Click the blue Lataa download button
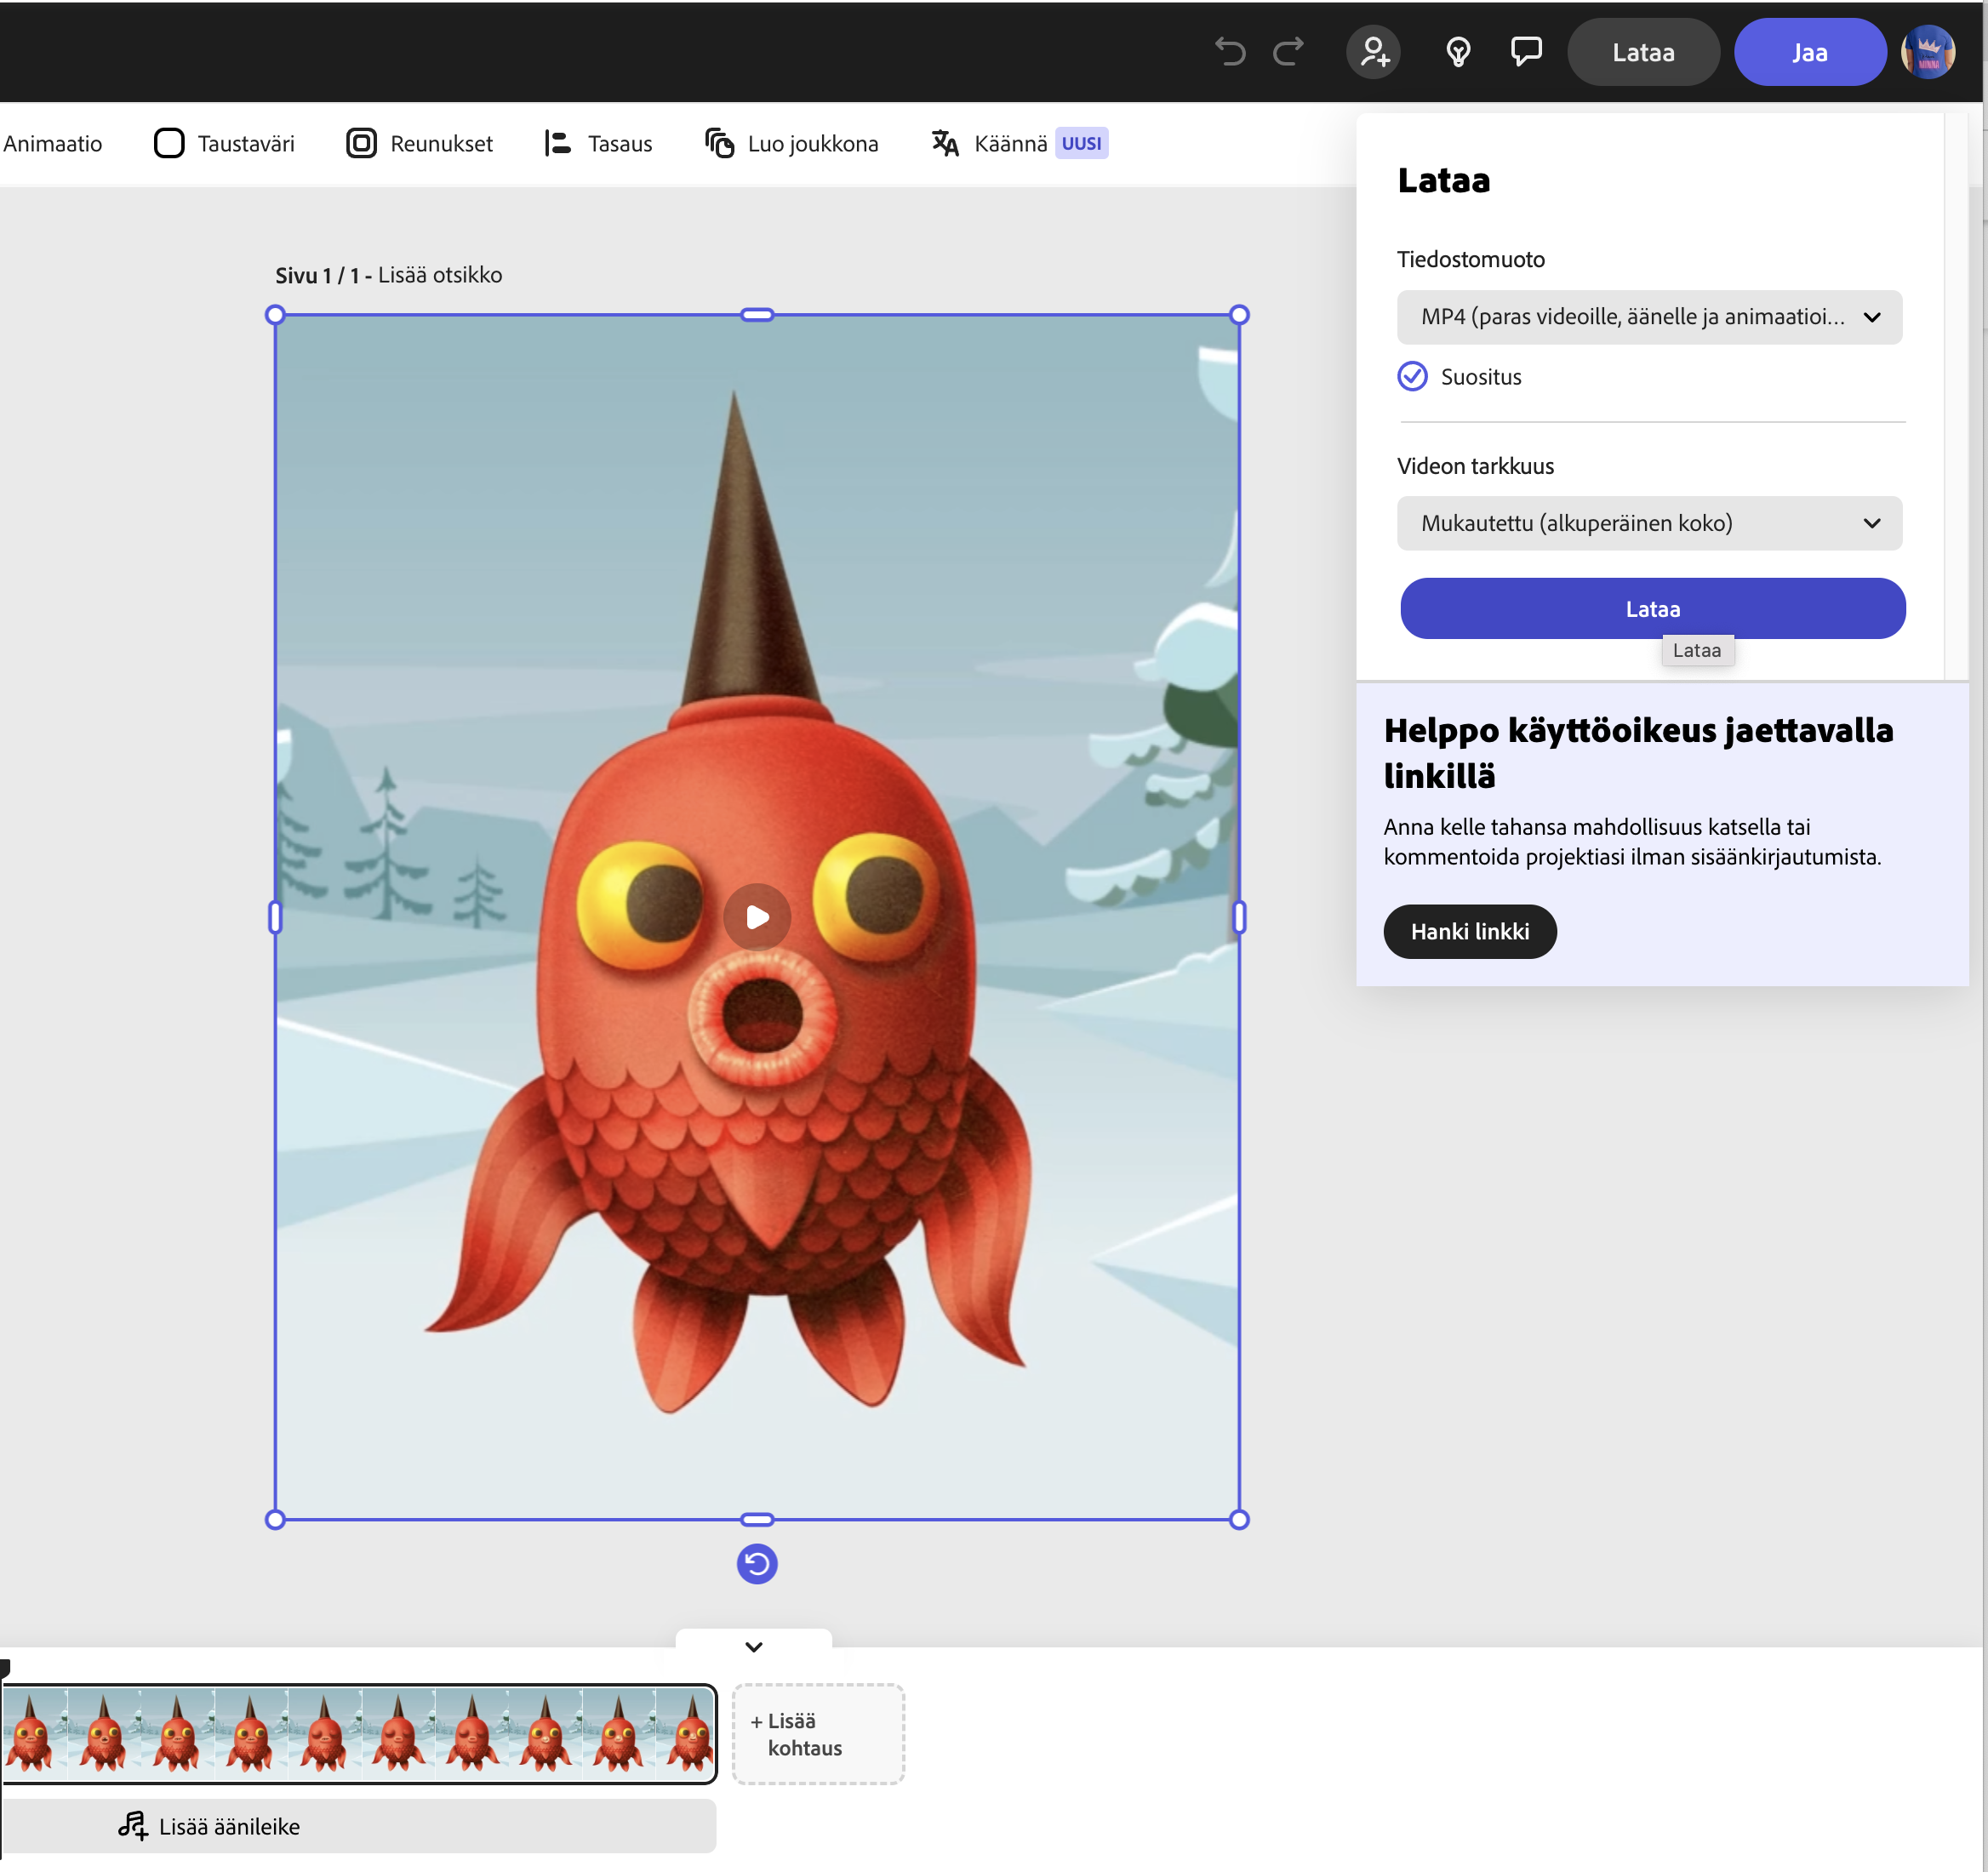 click(1652, 608)
